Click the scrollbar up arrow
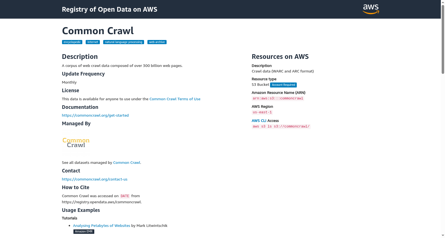 point(443,2)
